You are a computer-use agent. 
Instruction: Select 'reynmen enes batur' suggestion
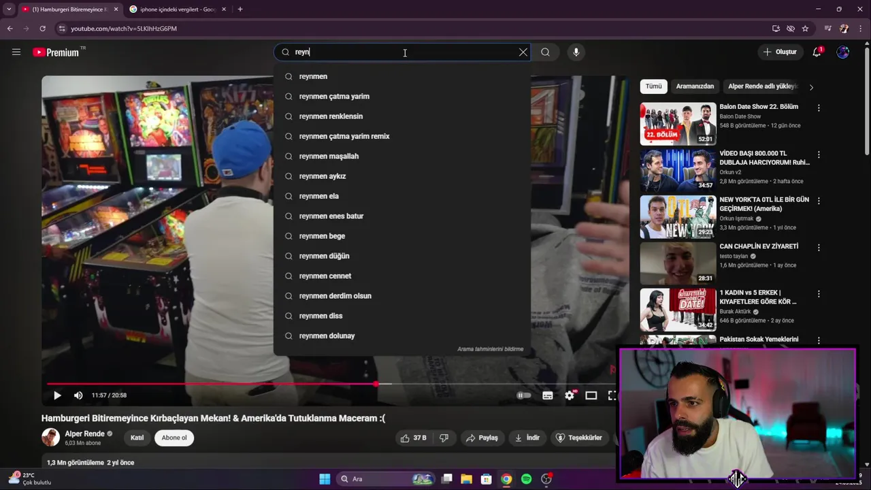[x=401, y=216]
